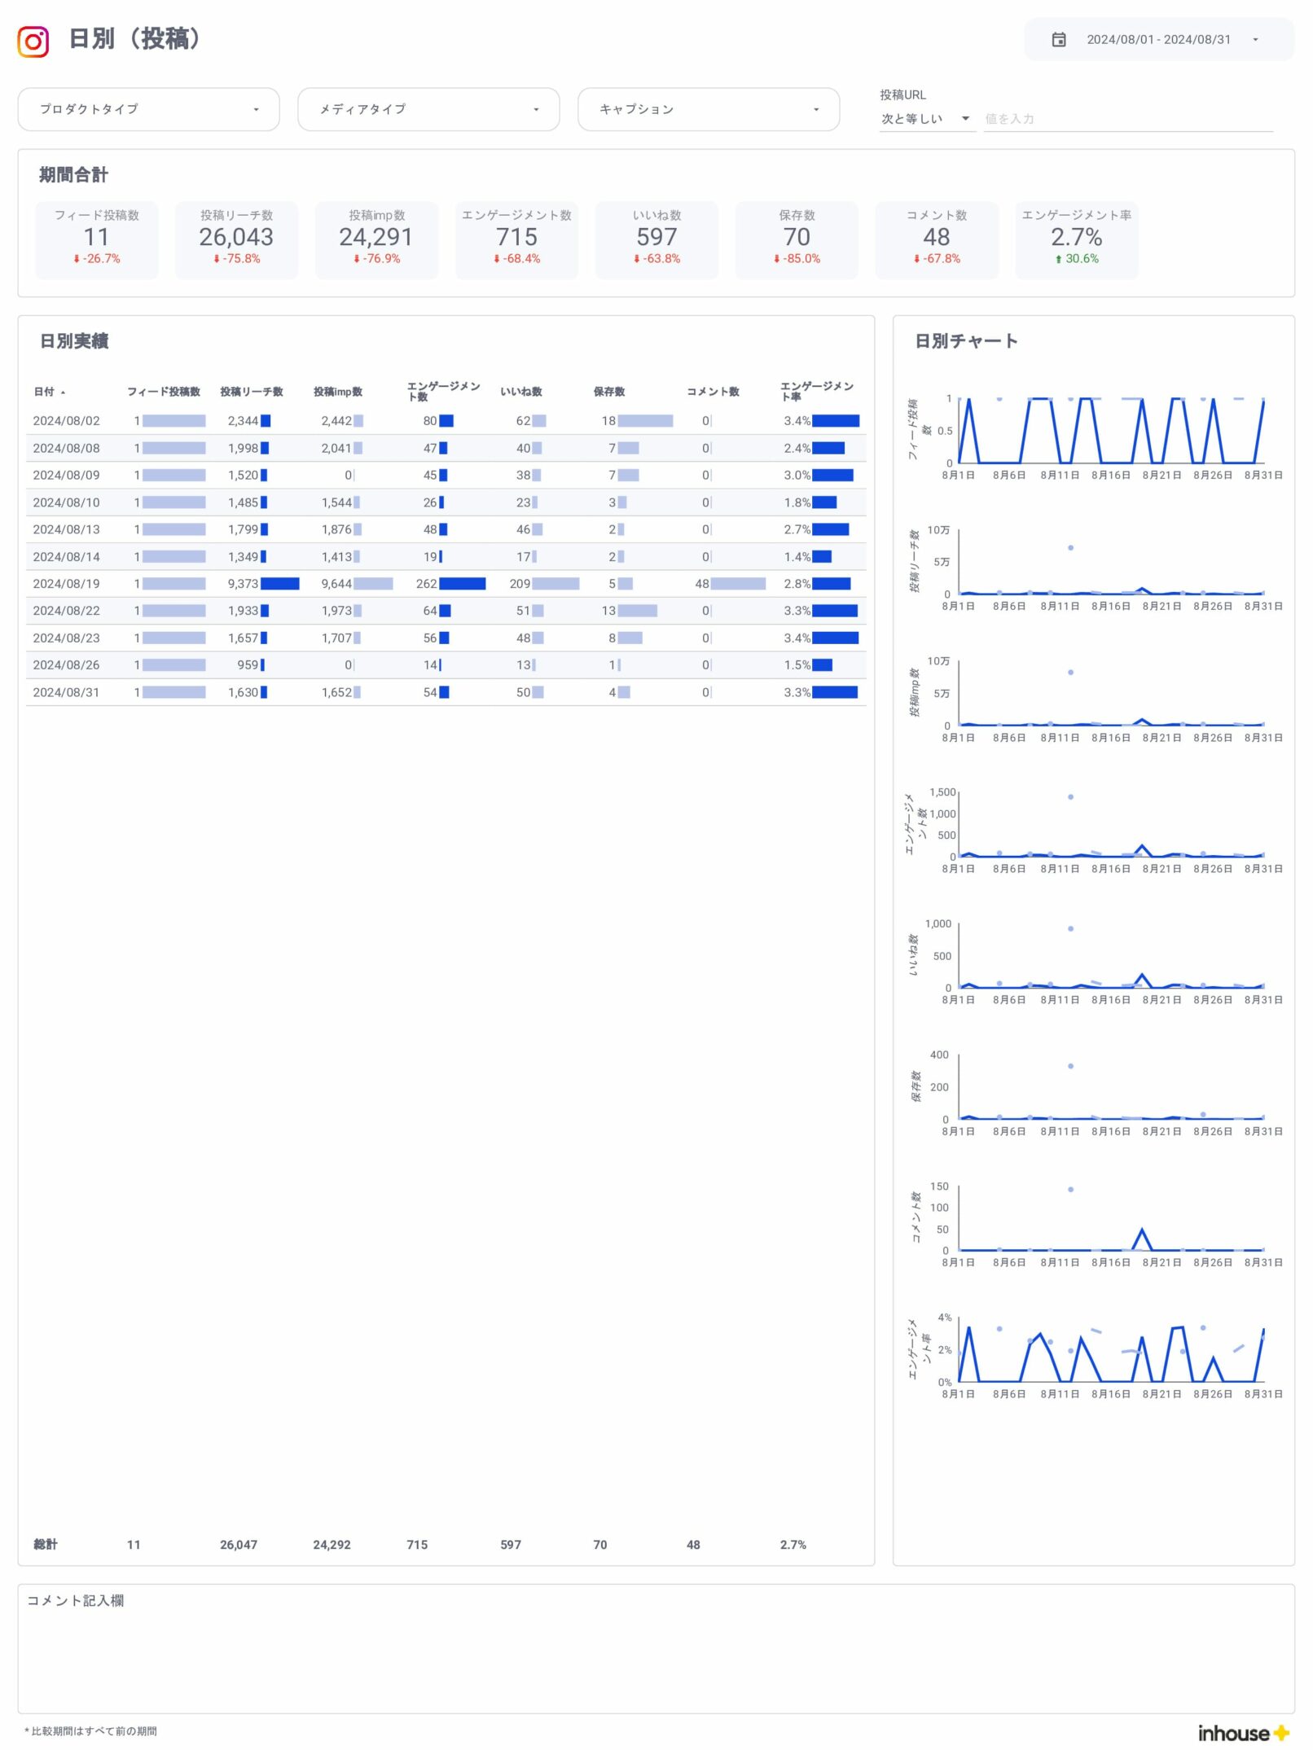Click the エンゲージメント数 scorecard showing 715
1313x1750 pixels.
tap(516, 238)
